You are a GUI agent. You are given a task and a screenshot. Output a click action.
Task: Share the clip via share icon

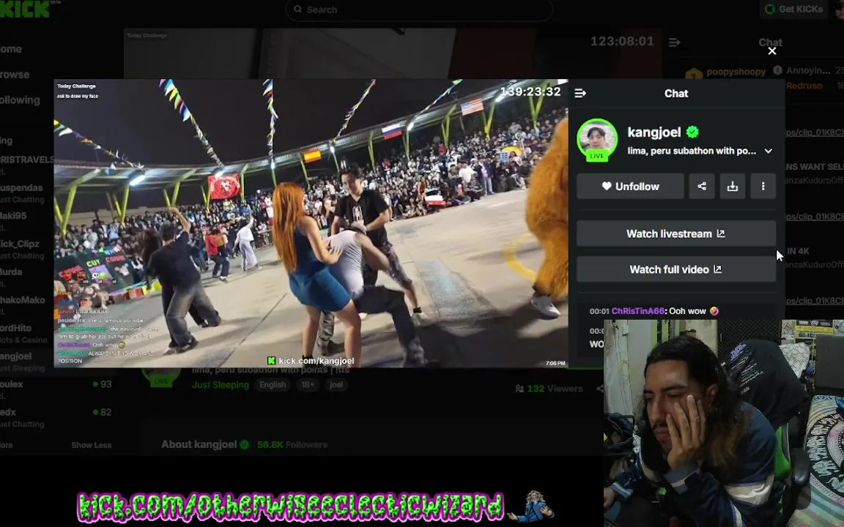[x=701, y=186]
